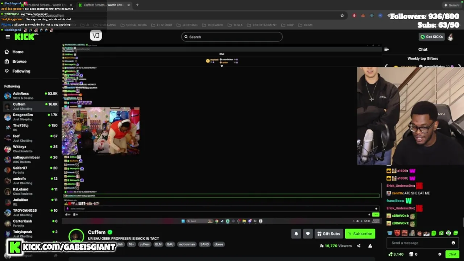Open the HOME bookmarks folder
464x261 pixels.
click(x=305, y=25)
